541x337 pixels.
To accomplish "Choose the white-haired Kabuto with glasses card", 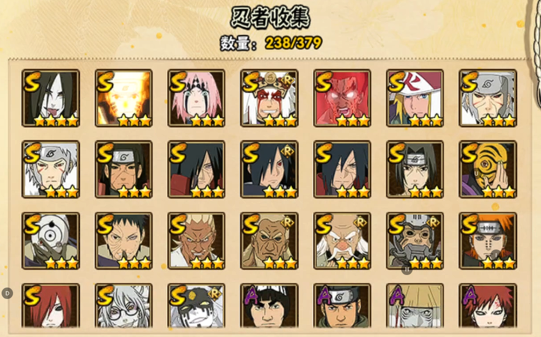I will 124,306.
